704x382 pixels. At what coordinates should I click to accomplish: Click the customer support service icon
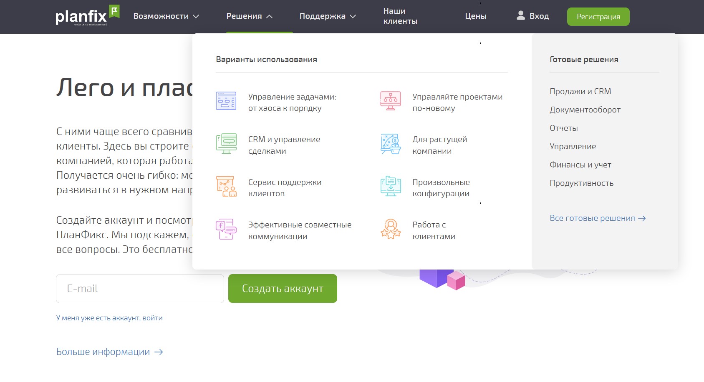click(226, 187)
